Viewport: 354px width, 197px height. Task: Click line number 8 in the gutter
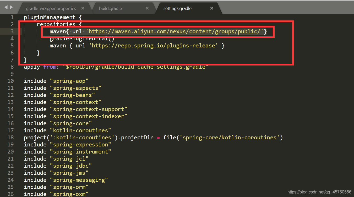pos(12,67)
